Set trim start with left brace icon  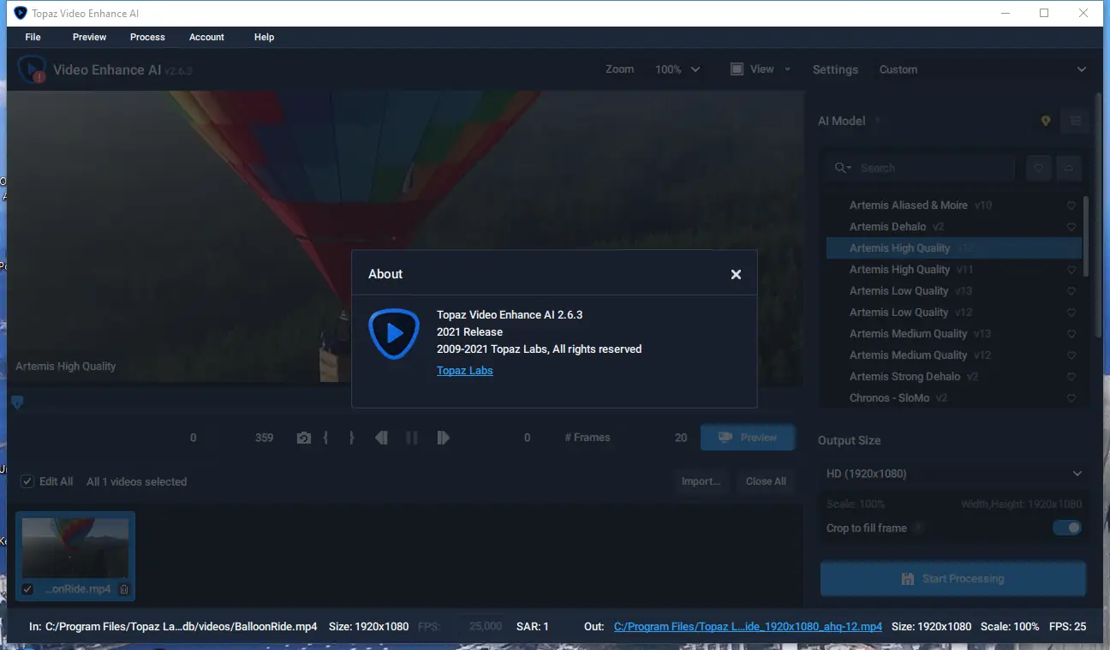(x=325, y=438)
